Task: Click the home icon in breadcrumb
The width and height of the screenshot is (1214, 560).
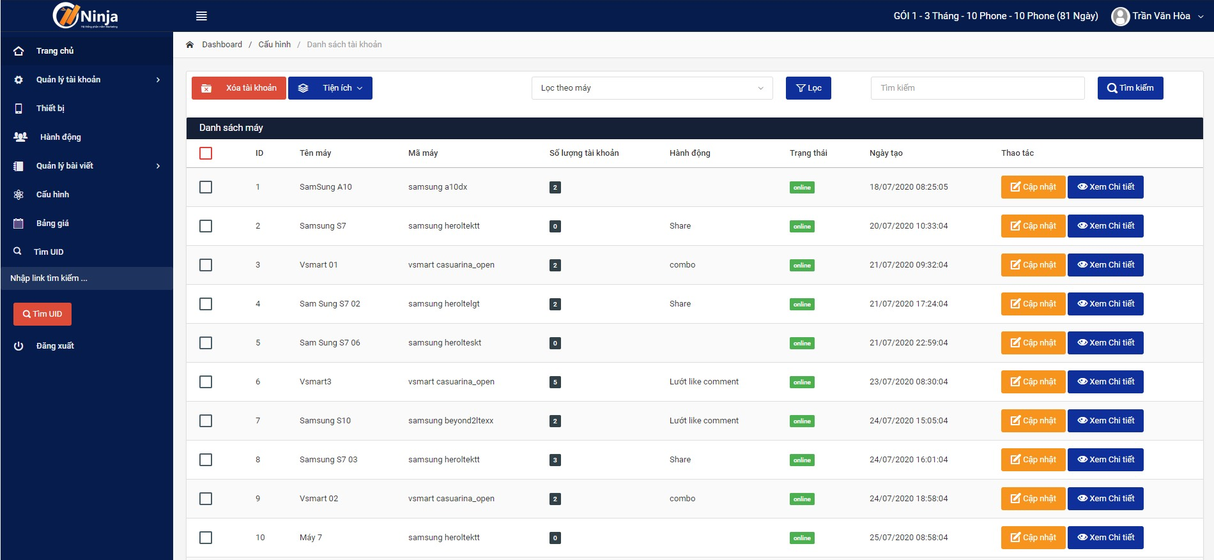Action: 190,45
